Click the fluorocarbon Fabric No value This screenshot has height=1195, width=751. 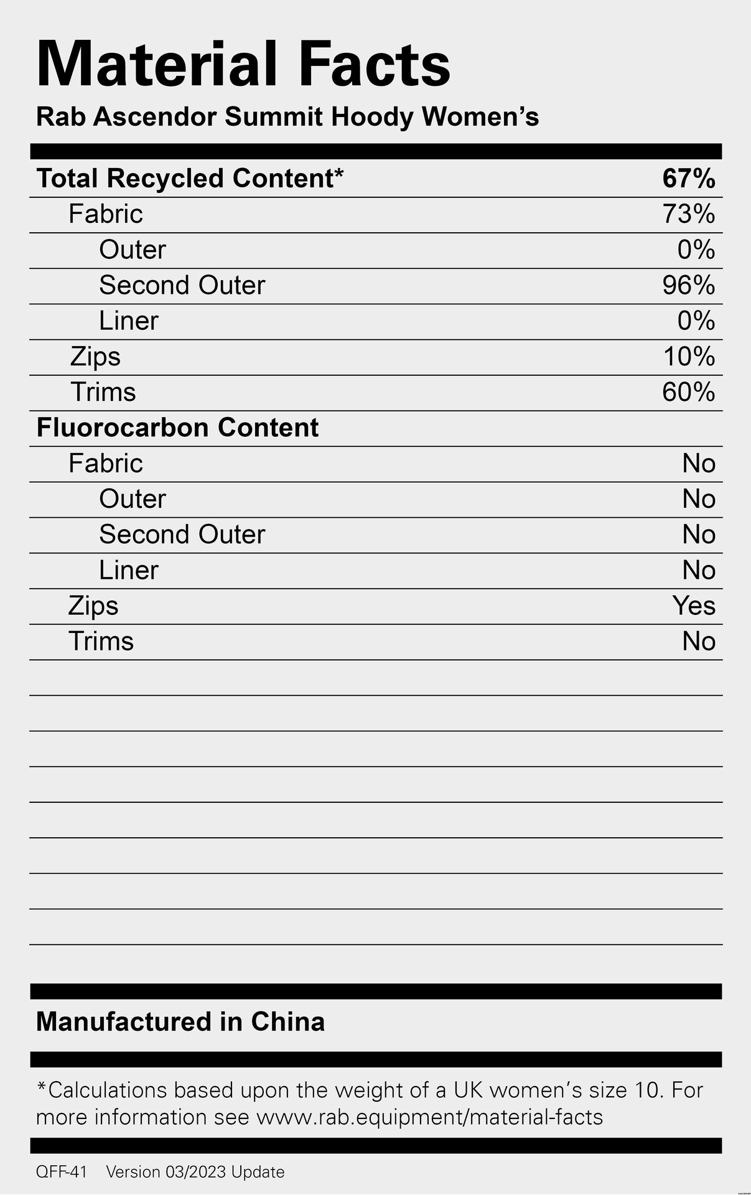tap(699, 463)
